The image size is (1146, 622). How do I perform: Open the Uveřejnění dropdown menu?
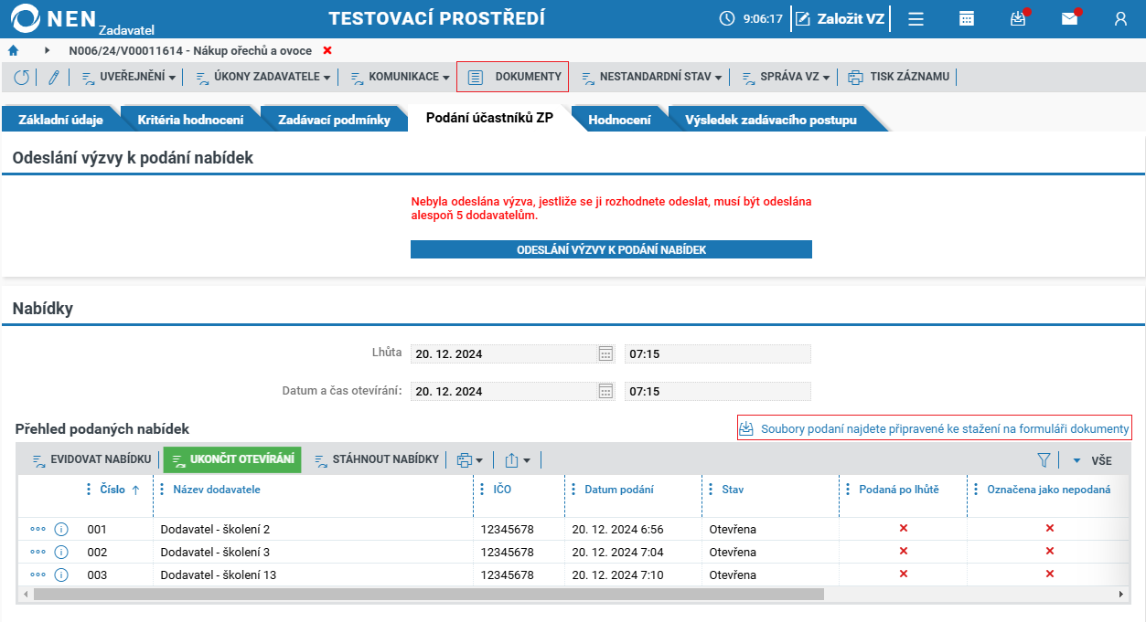coord(128,77)
